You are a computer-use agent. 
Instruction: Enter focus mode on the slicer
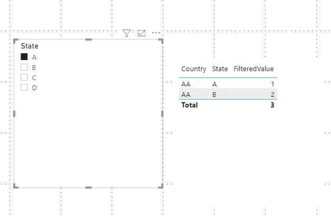point(141,33)
